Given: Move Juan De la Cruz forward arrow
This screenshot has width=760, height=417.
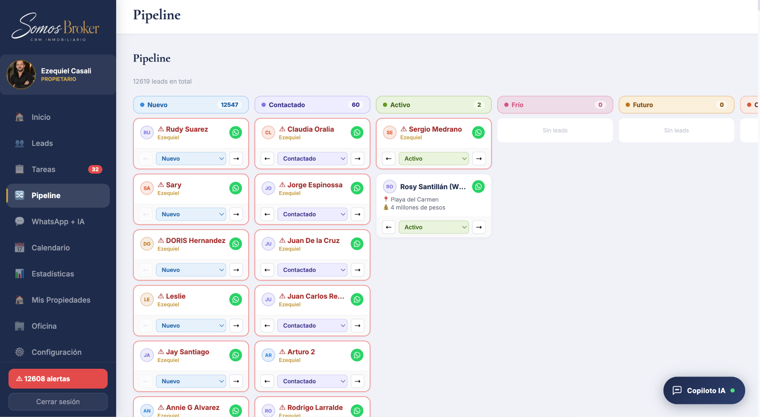Looking at the screenshot, I should (357, 270).
